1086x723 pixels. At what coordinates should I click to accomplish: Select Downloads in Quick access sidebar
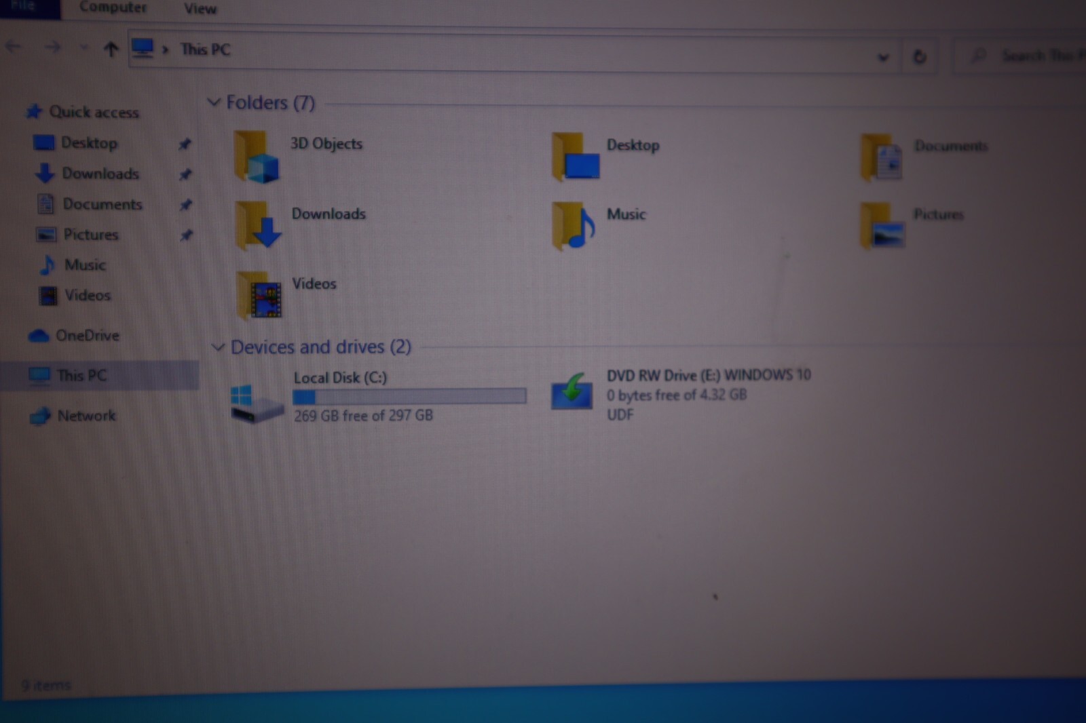pyautogui.click(x=100, y=174)
